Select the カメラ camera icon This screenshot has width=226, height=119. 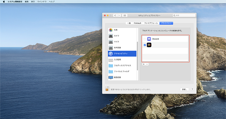point(111,36)
